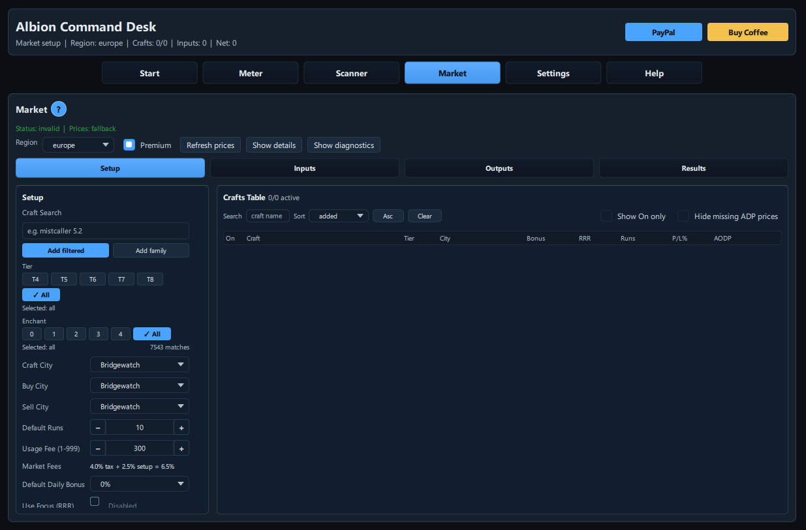The height and width of the screenshot is (530, 806).
Task: Switch to the Inputs section
Action: tap(304, 168)
